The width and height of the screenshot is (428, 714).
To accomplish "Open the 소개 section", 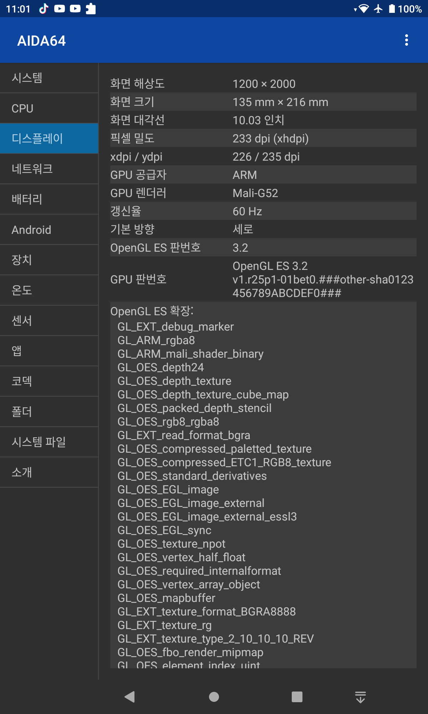I will 49,472.
